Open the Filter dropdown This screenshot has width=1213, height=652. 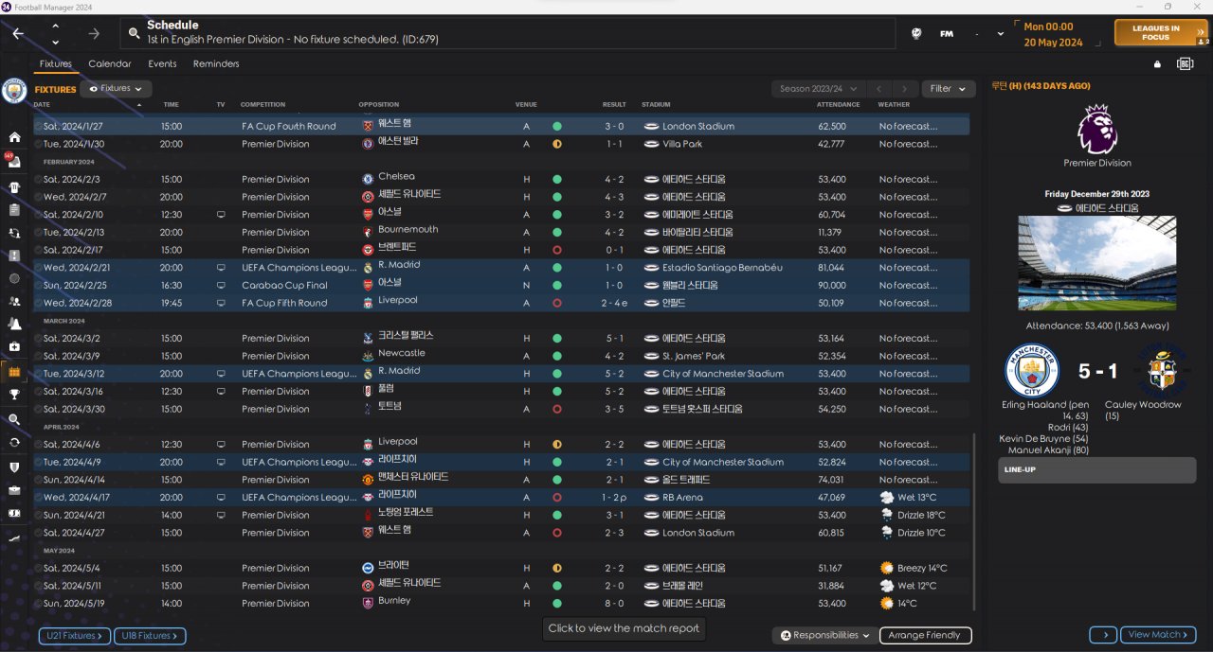pyautogui.click(x=948, y=89)
